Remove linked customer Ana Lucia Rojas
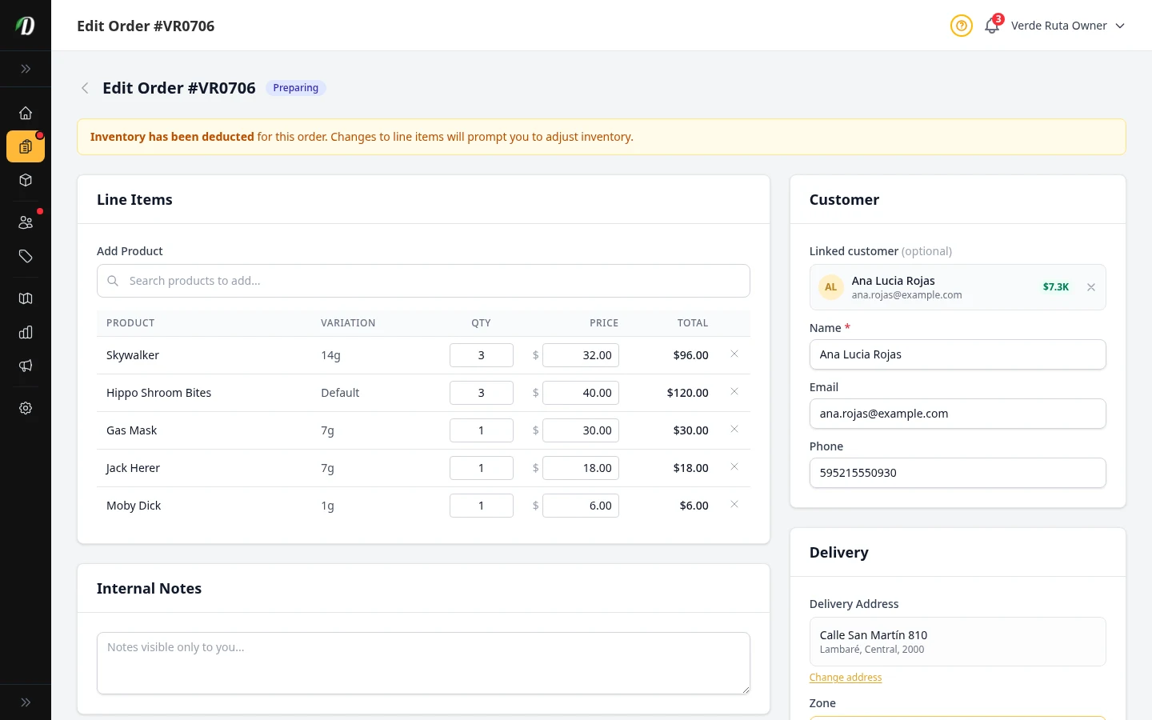This screenshot has width=1152, height=720. tap(1091, 287)
